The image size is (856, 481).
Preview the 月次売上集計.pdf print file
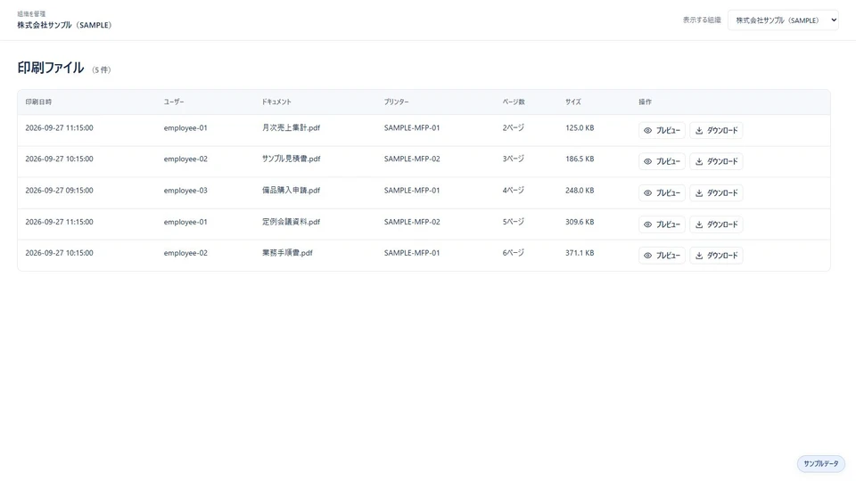point(662,130)
